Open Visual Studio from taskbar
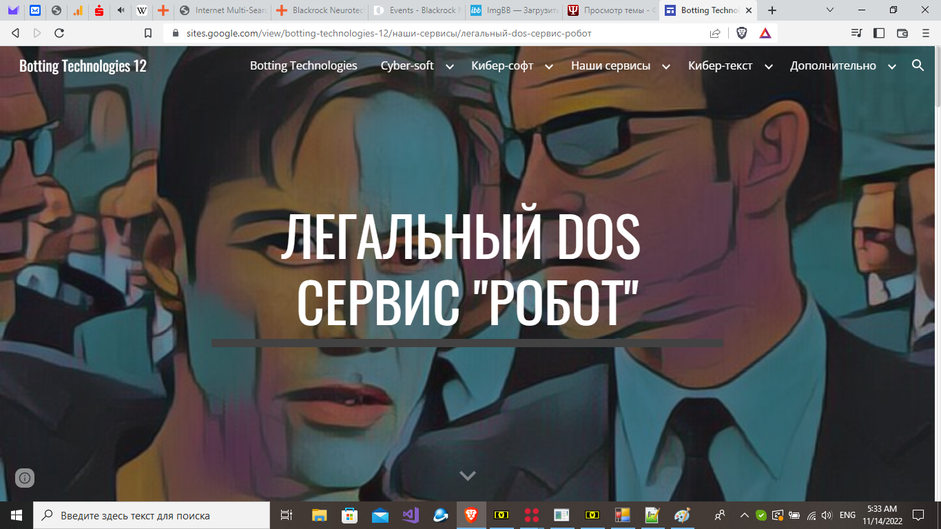Screen dimensions: 941x529 [410, 515]
